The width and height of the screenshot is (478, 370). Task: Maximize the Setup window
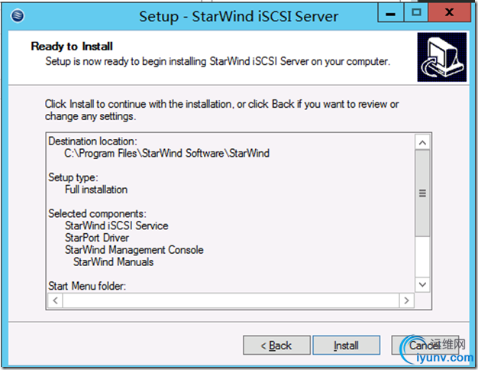click(417, 11)
